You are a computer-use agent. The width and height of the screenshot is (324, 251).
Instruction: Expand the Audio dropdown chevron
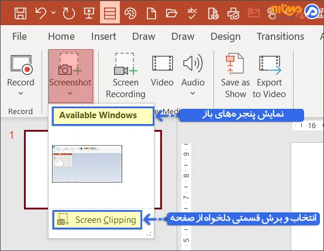[x=192, y=93]
